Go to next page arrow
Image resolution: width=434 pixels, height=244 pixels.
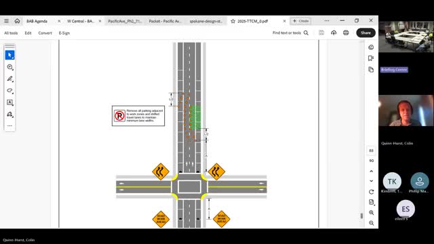[371, 181]
